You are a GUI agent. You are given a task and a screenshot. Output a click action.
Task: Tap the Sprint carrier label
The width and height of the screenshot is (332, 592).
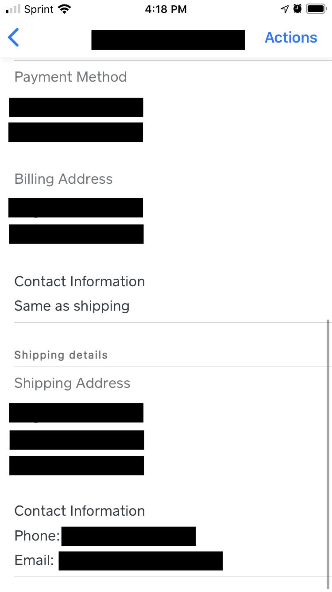coord(39,9)
